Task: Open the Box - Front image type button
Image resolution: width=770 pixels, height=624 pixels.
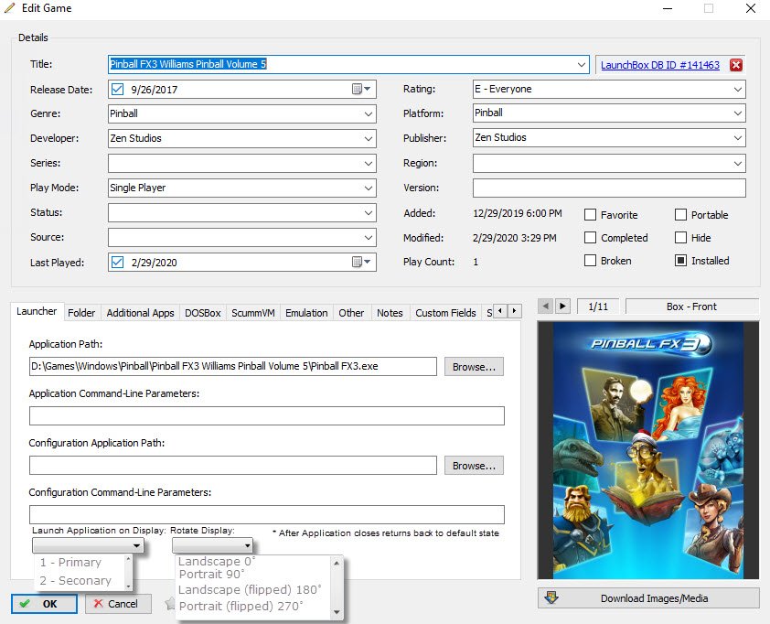Action: pyautogui.click(x=691, y=307)
